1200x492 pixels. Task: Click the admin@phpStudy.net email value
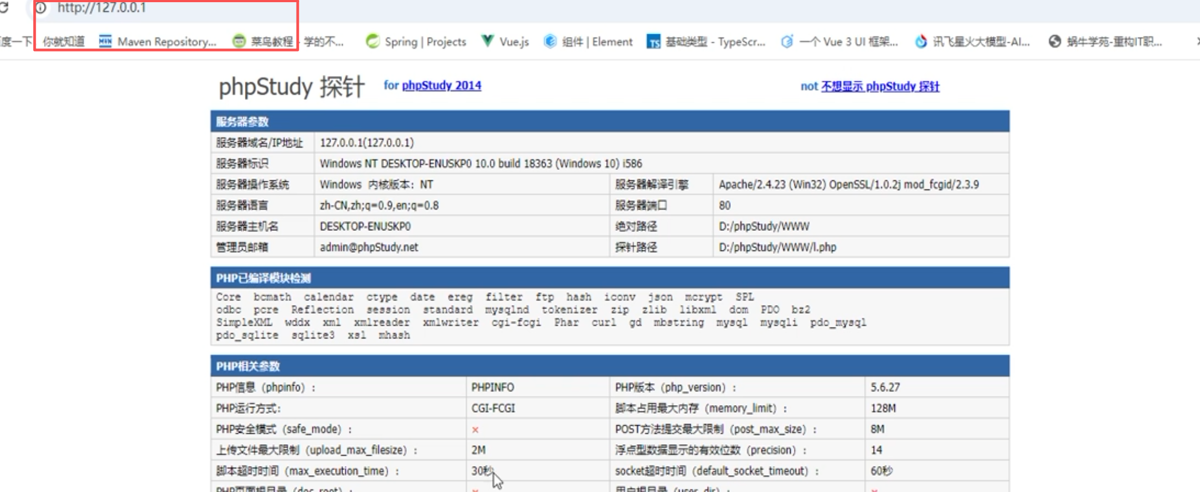(x=369, y=247)
